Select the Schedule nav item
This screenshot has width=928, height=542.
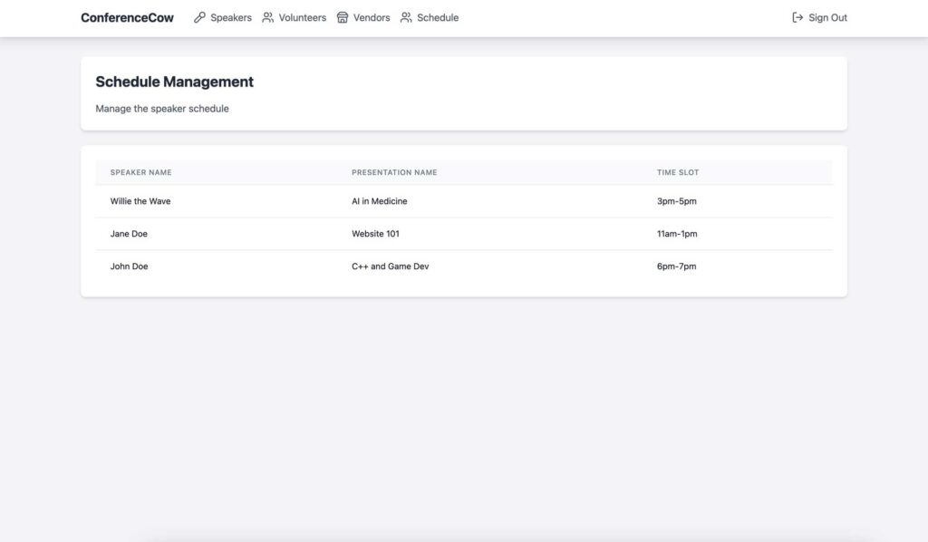coord(438,17)
